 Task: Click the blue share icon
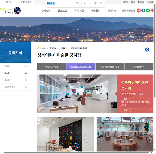(147, 50)
